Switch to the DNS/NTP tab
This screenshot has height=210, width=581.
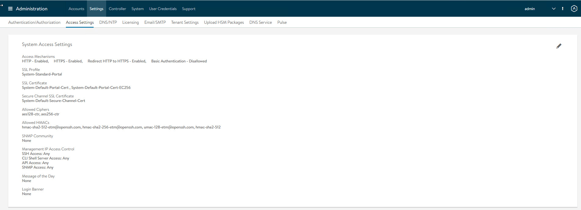tap(108, 22)
